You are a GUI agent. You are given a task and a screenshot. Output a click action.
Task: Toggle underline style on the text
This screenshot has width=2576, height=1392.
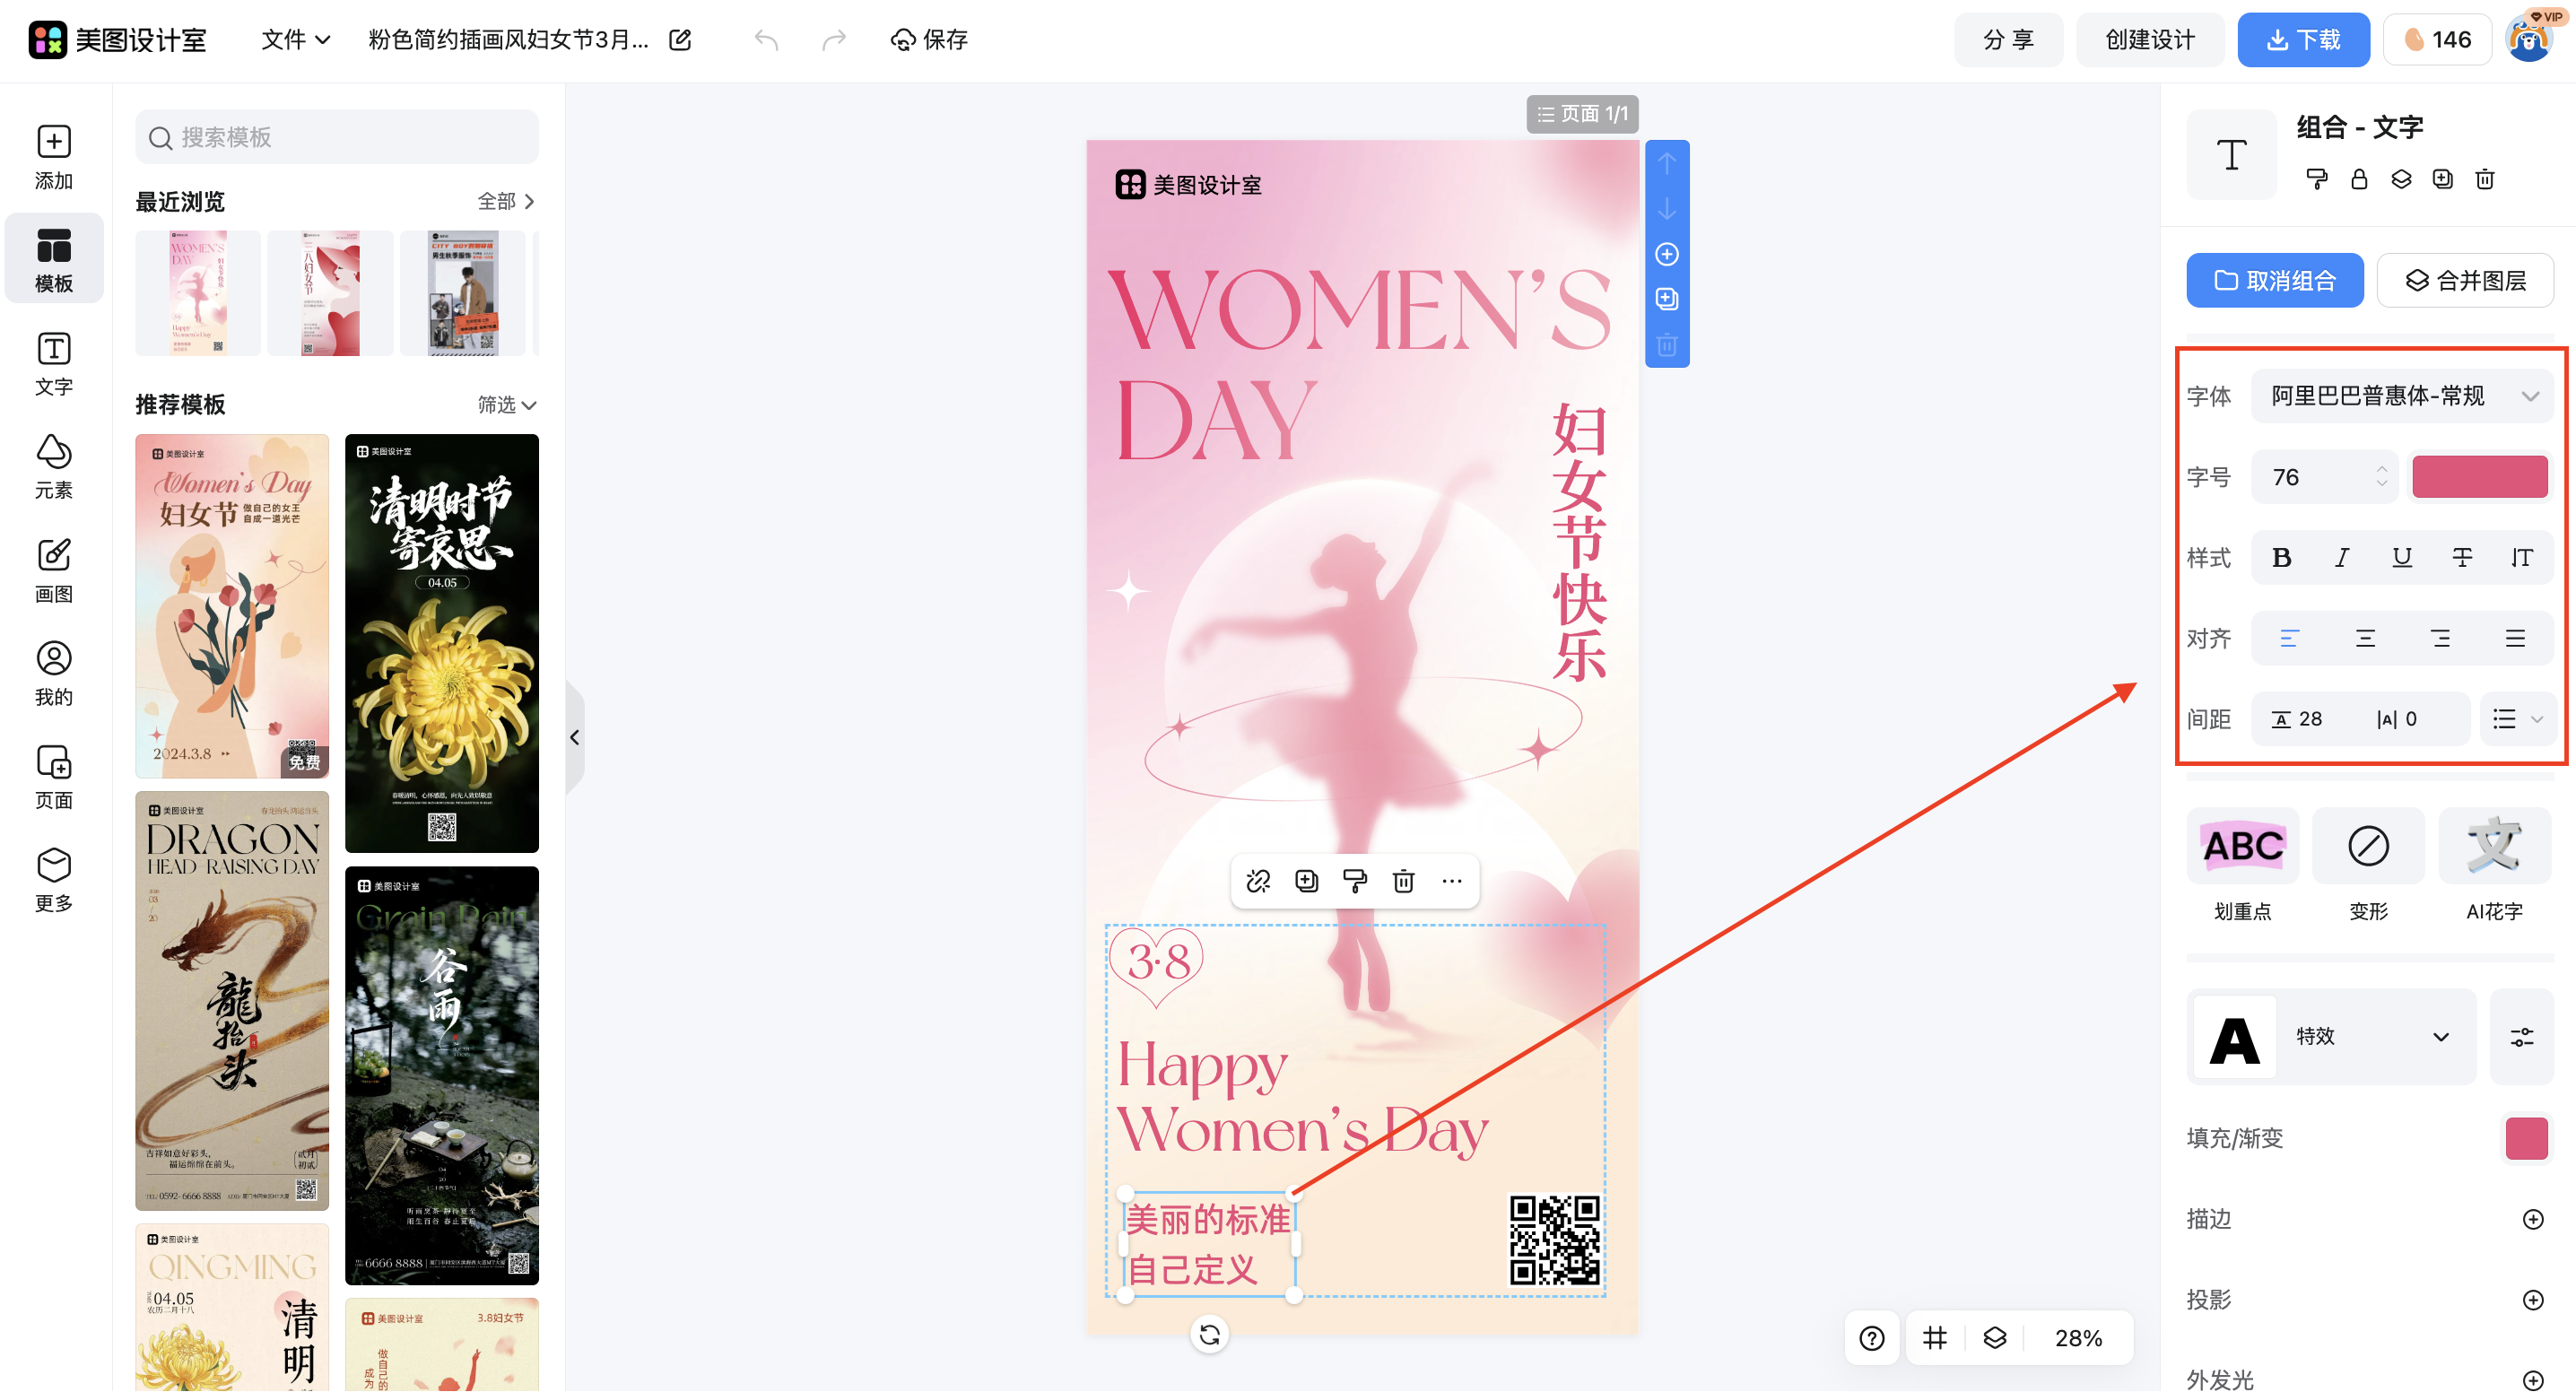tap(2402, 557)
